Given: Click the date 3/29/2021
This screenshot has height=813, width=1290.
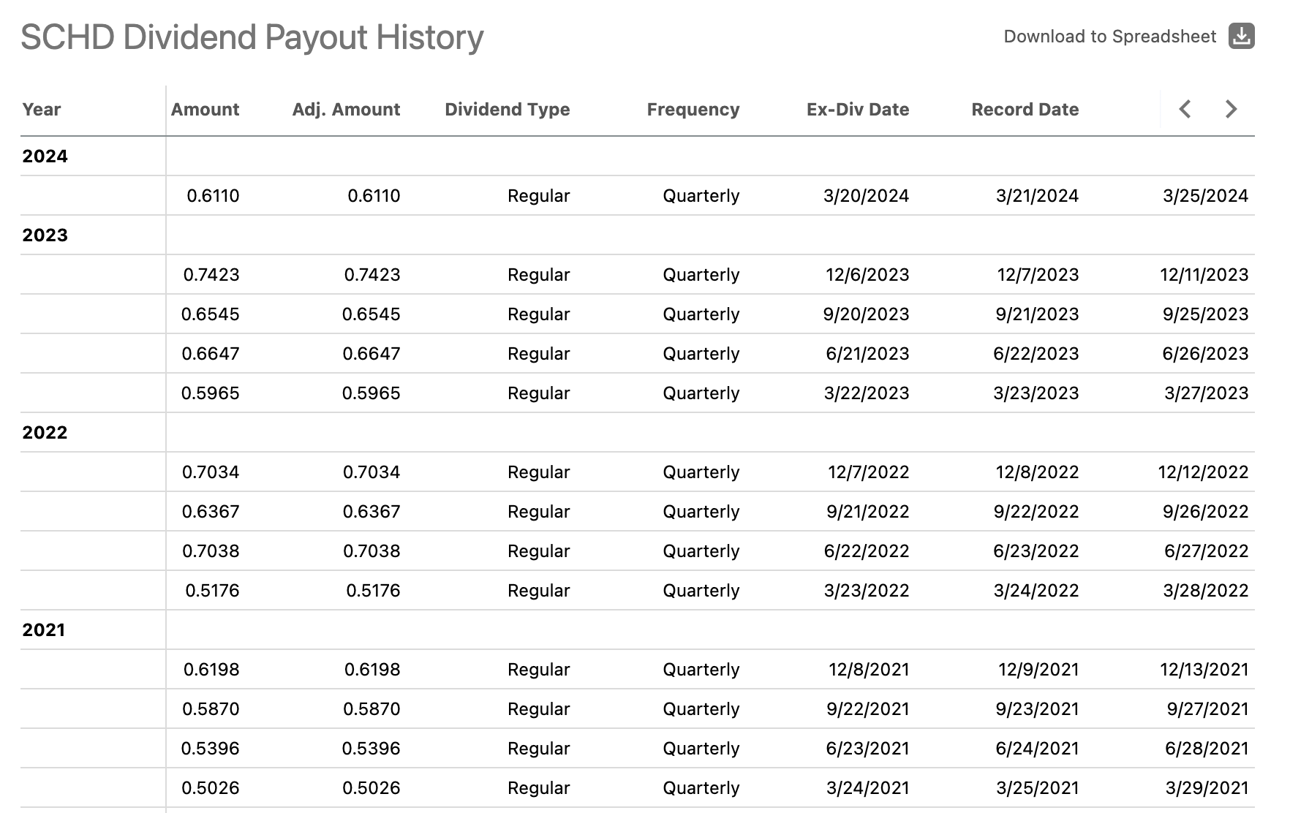Looking at the screenshot, I should pyautogui.click(x=1207, y=788).
